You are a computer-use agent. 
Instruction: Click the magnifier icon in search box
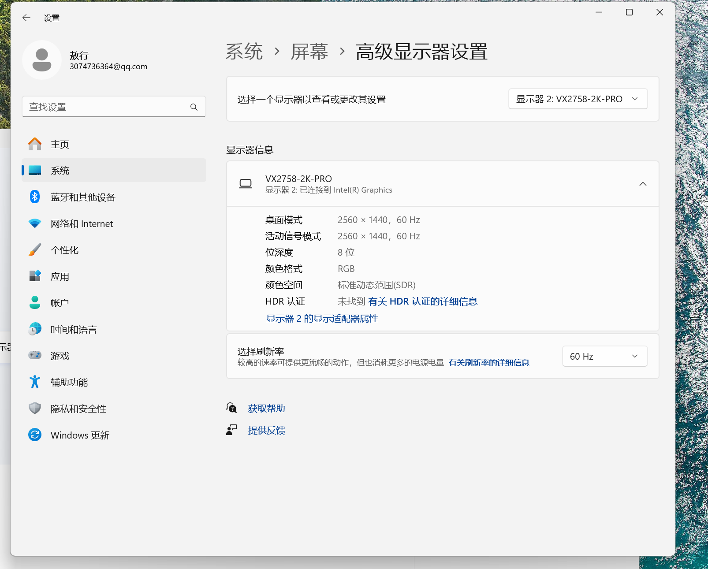coord(194,107)
